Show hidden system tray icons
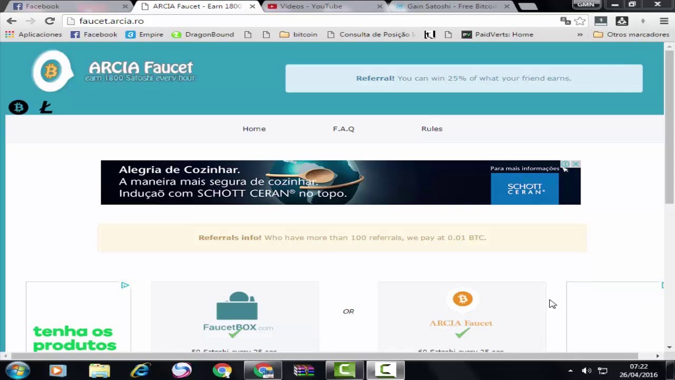The height and width of the screenshot is (380, 675). (570, 370)
